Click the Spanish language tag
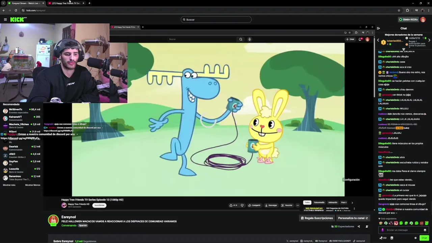Image resolution: width=432 pixels, height=243 pixels. [83, 225]
